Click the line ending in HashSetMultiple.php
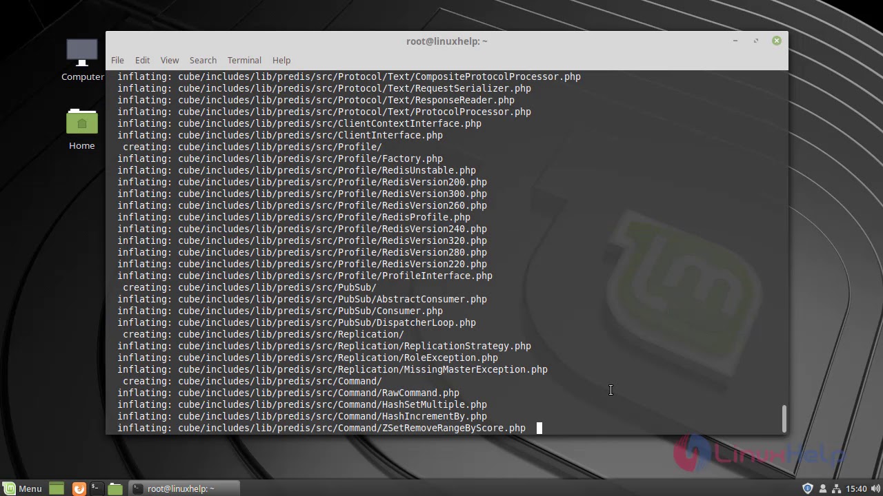Viewport: 883px width, 496px height. pyautogui.click(x=302, y=404)
